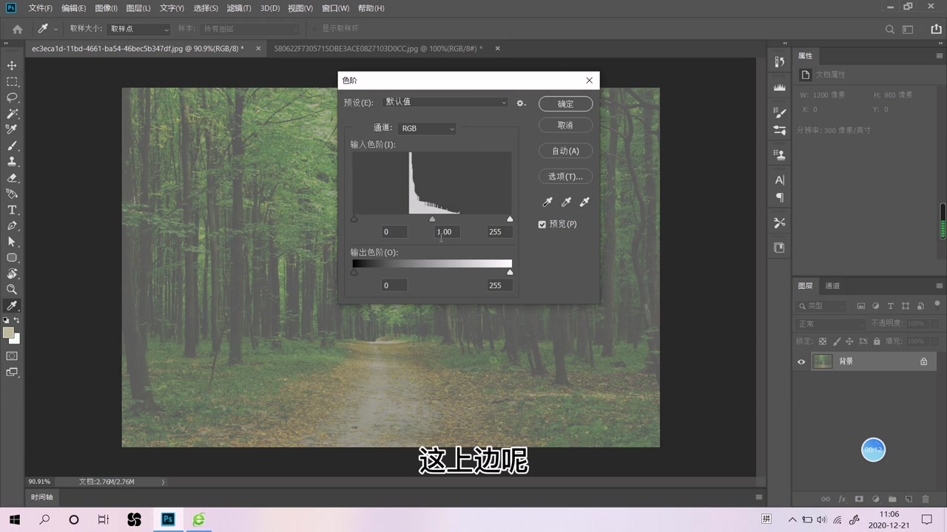Click the gray point eyedropper in Levels
The width and height of the screenshot is (947, 532).
tap(567, 202)
